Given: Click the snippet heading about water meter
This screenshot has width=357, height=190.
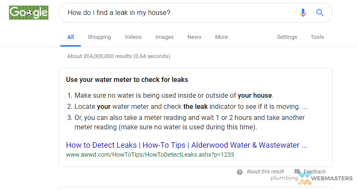Looking at the screenshot, I should pyautogui.click(x=127, y=80).
